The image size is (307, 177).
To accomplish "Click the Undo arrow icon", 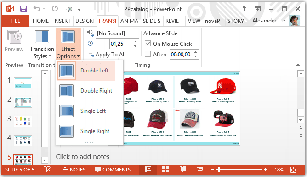I will (x=37, y=9).
